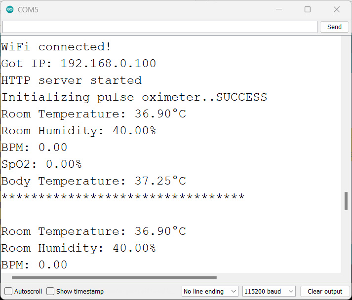Click the Arduino logo in the title bar
Viewport: 352px width, 300px height.
tap(10, 9)
